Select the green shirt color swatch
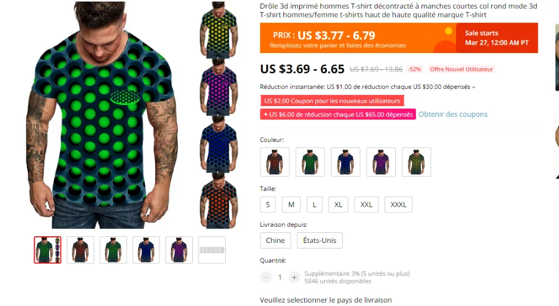 point(310,162)
